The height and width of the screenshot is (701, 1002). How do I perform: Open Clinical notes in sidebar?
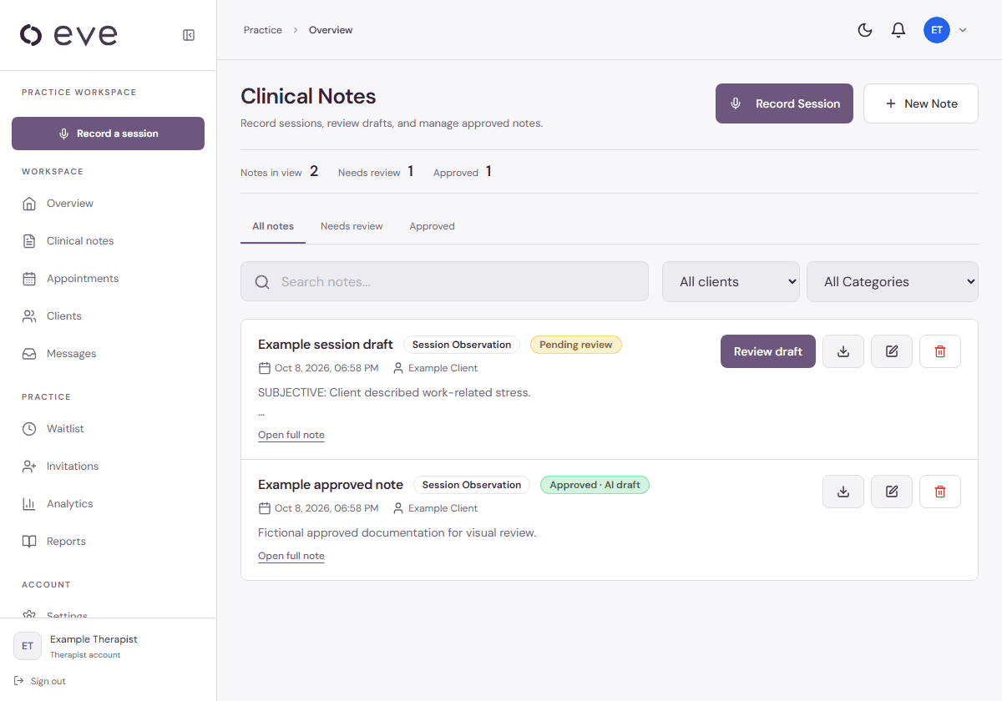click(x=109, y=241)
